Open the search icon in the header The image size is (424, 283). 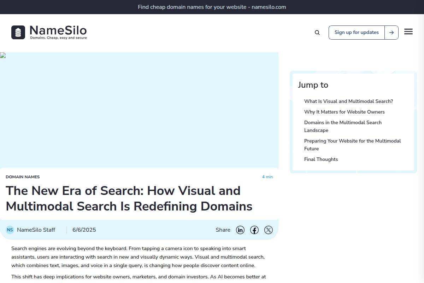pos(317,32)
